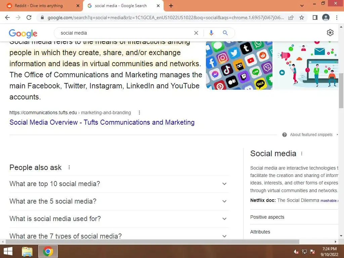Click the communications.tufts.edu URL text
Image resolution: width=344 pixels, height=258 pixels.
[70, 113]
